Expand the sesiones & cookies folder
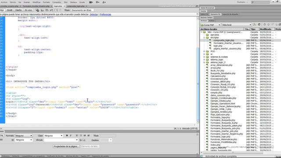 (204, 57)
